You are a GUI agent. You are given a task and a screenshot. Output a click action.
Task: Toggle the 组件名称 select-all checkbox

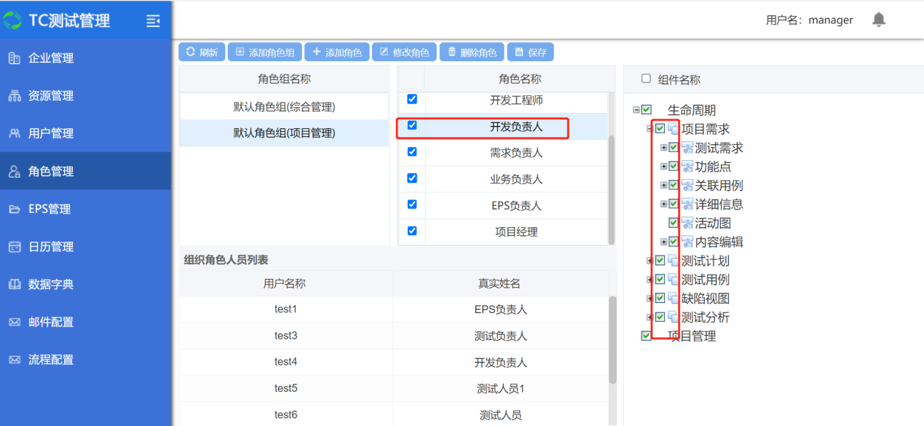pos(646,79)
